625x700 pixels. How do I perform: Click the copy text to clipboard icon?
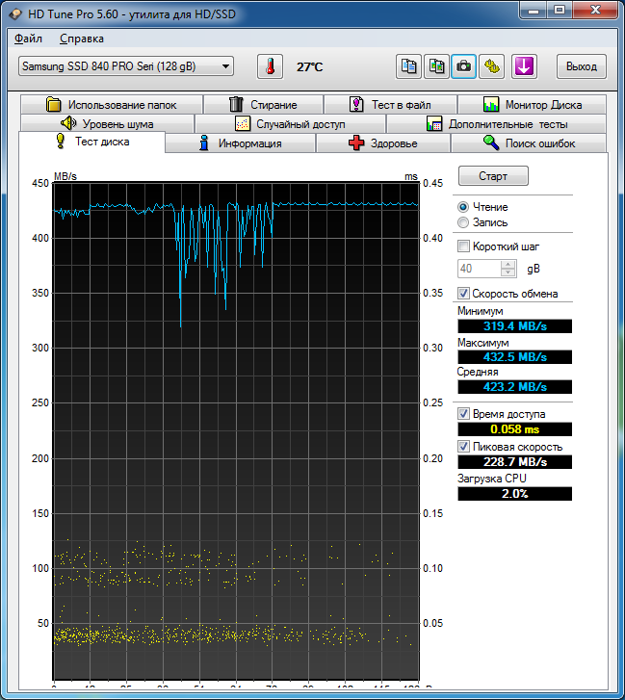(x=409, y=66)
